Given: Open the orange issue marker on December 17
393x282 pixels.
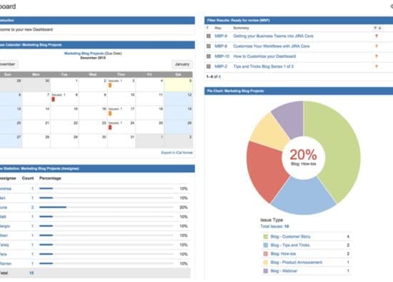Looking at the screenshot, I should click(110, 114).
